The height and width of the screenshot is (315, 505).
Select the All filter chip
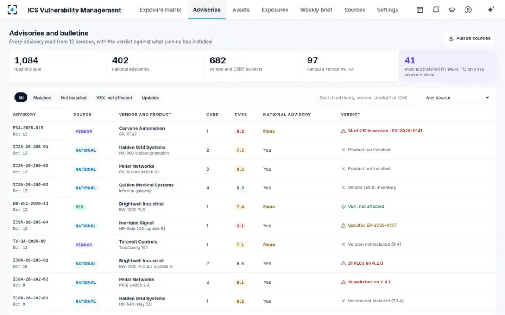click(x=21, y=97)
